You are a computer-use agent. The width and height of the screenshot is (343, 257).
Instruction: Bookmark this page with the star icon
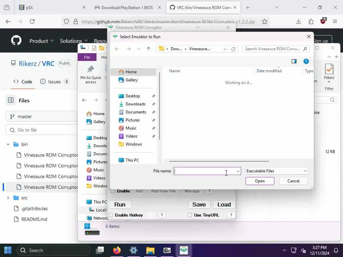click(265, 21)
